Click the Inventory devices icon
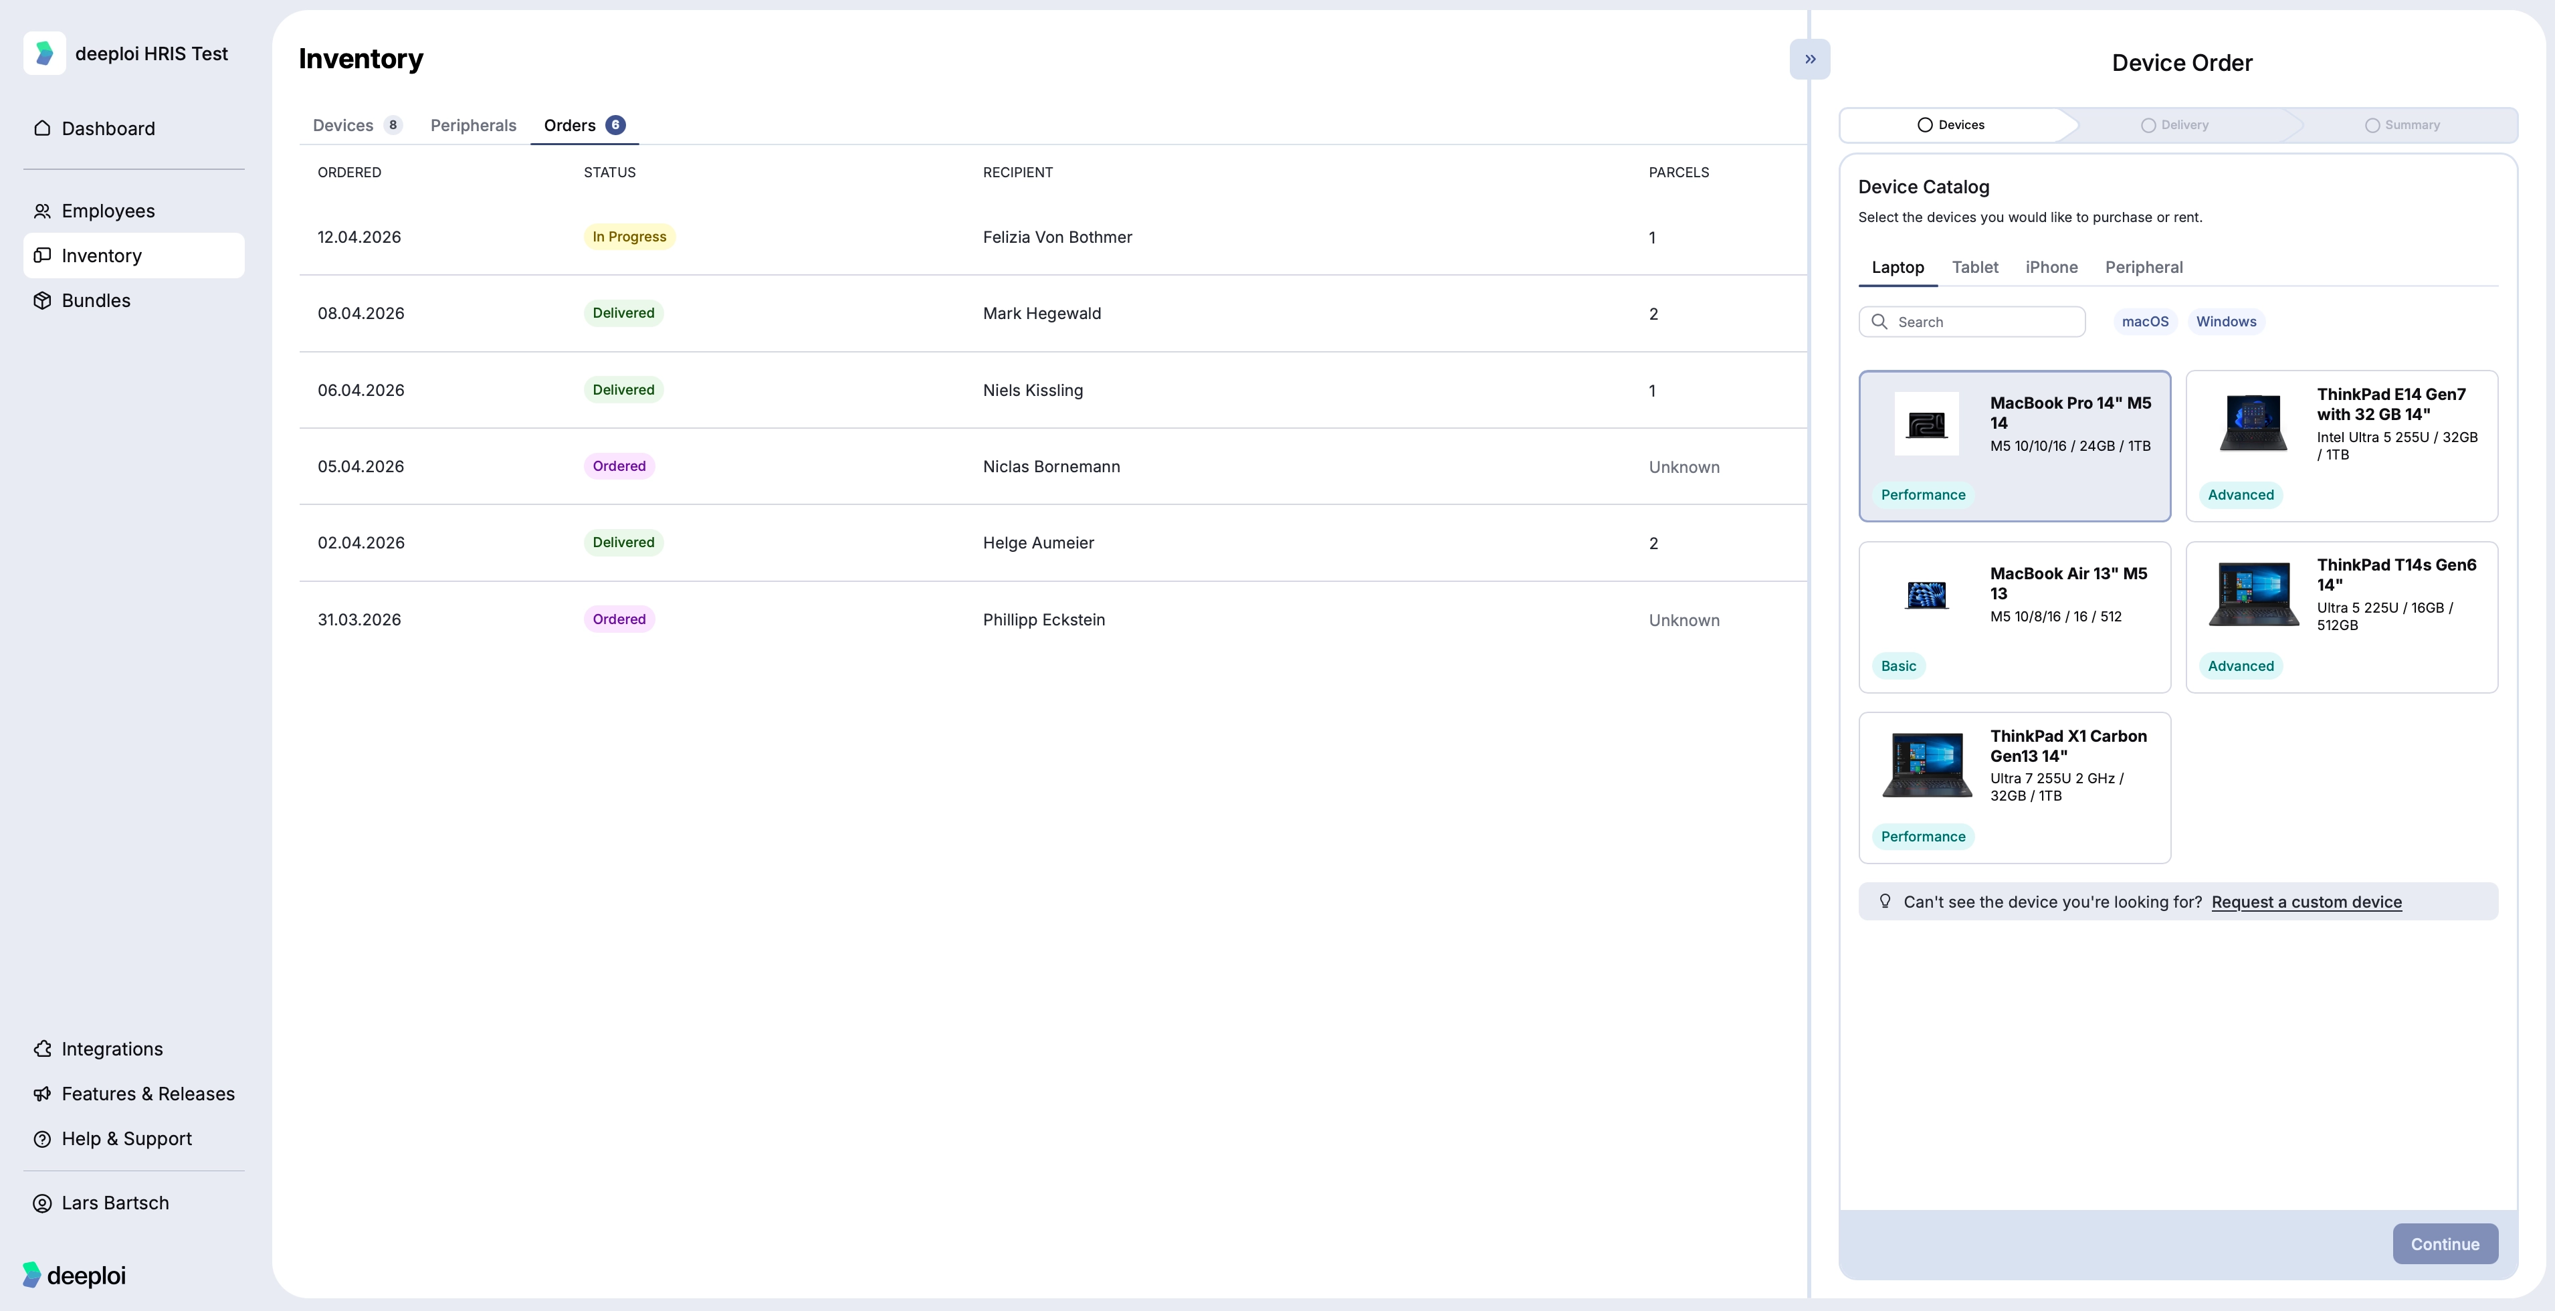2555x1311 pixels. (x=41, y=255)
